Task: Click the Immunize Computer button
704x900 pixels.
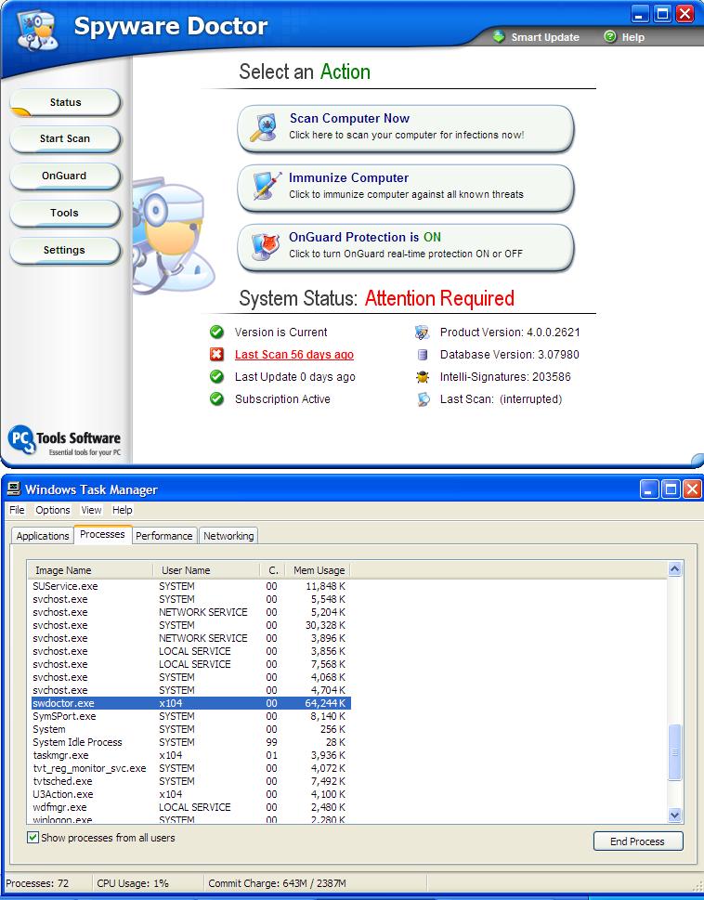Action: pos(406,188)
